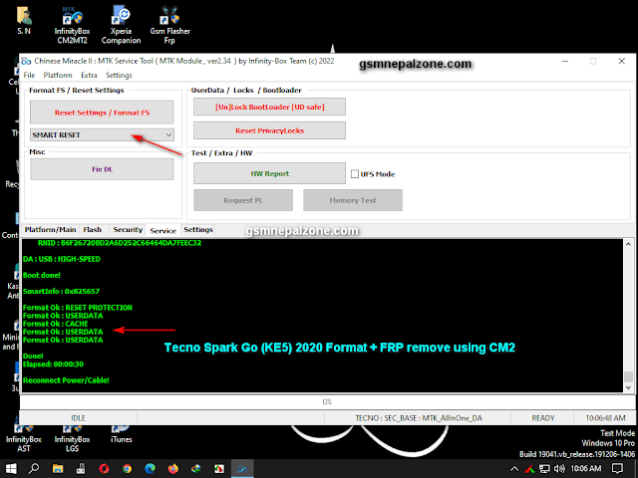Switch to the Security tab
The width and height of the screenshot is (638, 478).
[x=128, y=230]
